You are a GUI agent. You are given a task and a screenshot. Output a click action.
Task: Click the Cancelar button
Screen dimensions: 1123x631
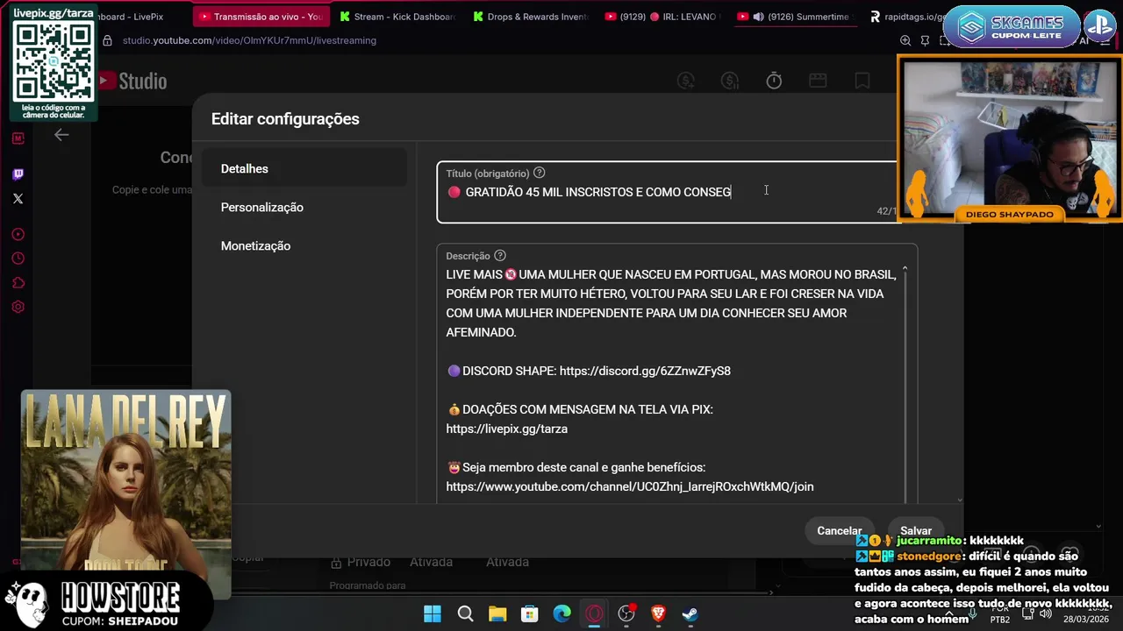[x=840, y=530]
